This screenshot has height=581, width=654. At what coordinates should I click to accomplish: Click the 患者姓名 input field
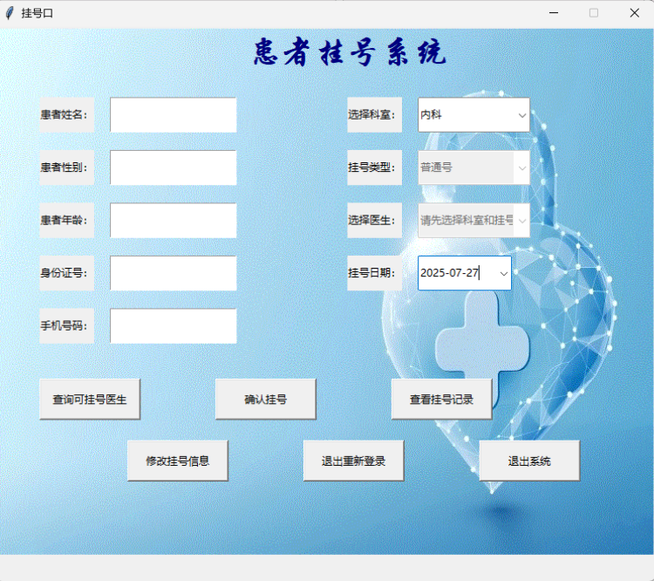[173, 115]
